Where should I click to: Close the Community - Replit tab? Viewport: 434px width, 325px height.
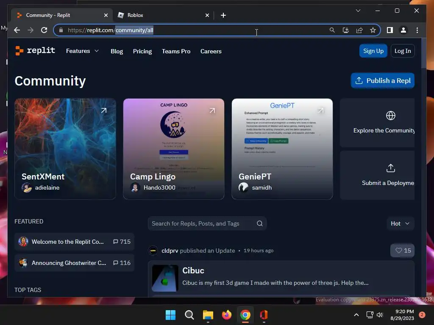pyautogui.click(x=106, y=15)
